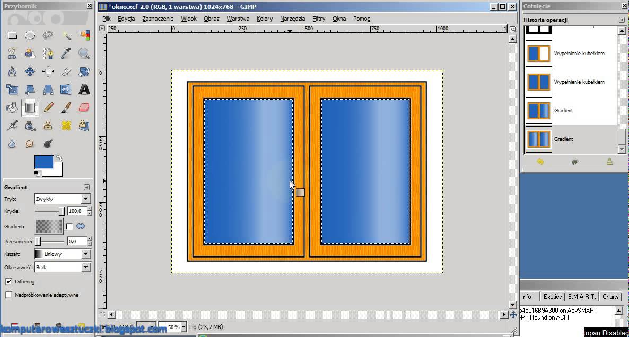Open the Zaznaczenie menu

click(158, 19)
